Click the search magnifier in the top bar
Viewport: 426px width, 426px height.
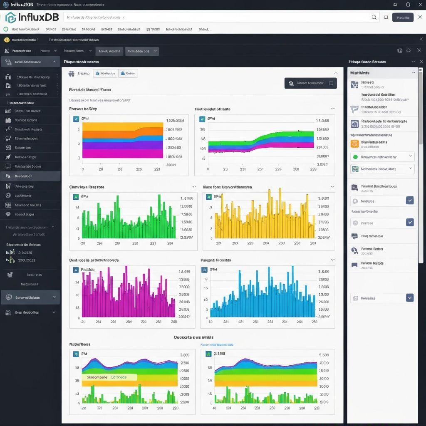[374, 17]
